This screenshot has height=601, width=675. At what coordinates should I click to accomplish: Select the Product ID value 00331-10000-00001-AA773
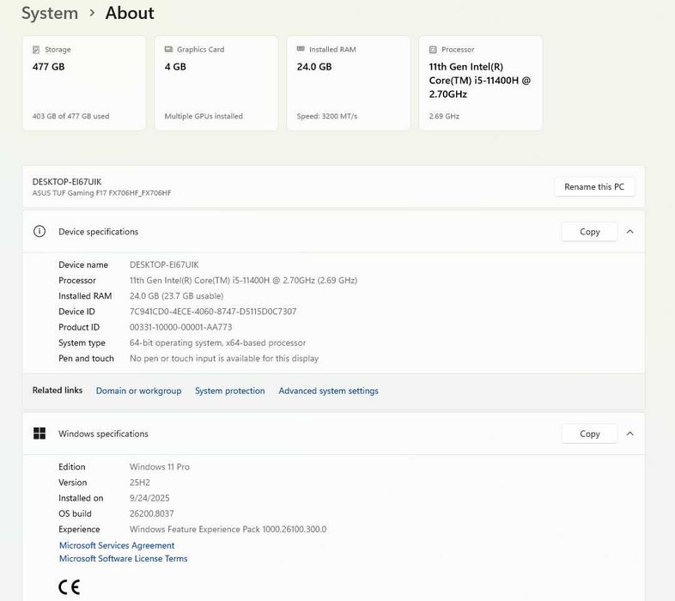click(181, 327)
